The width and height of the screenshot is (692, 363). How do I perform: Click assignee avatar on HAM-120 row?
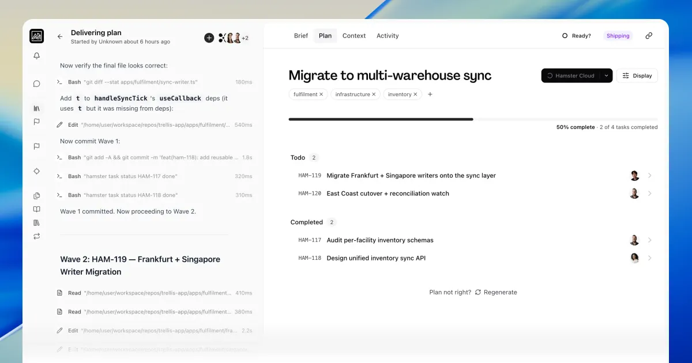click(634, 194)
